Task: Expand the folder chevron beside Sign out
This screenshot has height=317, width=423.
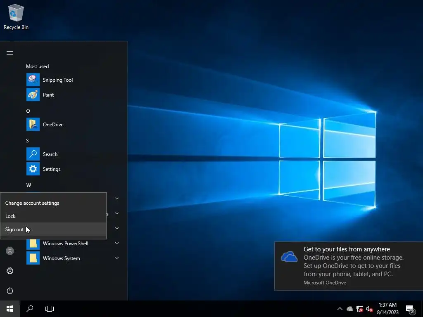Action: point(117,228)
